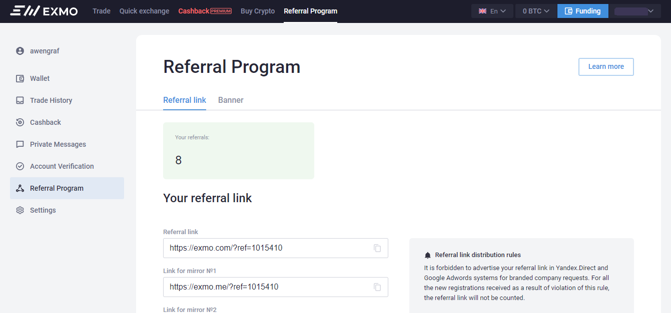Viewport: 671px width, 313px height.
Task: Click the Private Messages chat icon
Action: [x=20, y=144]
